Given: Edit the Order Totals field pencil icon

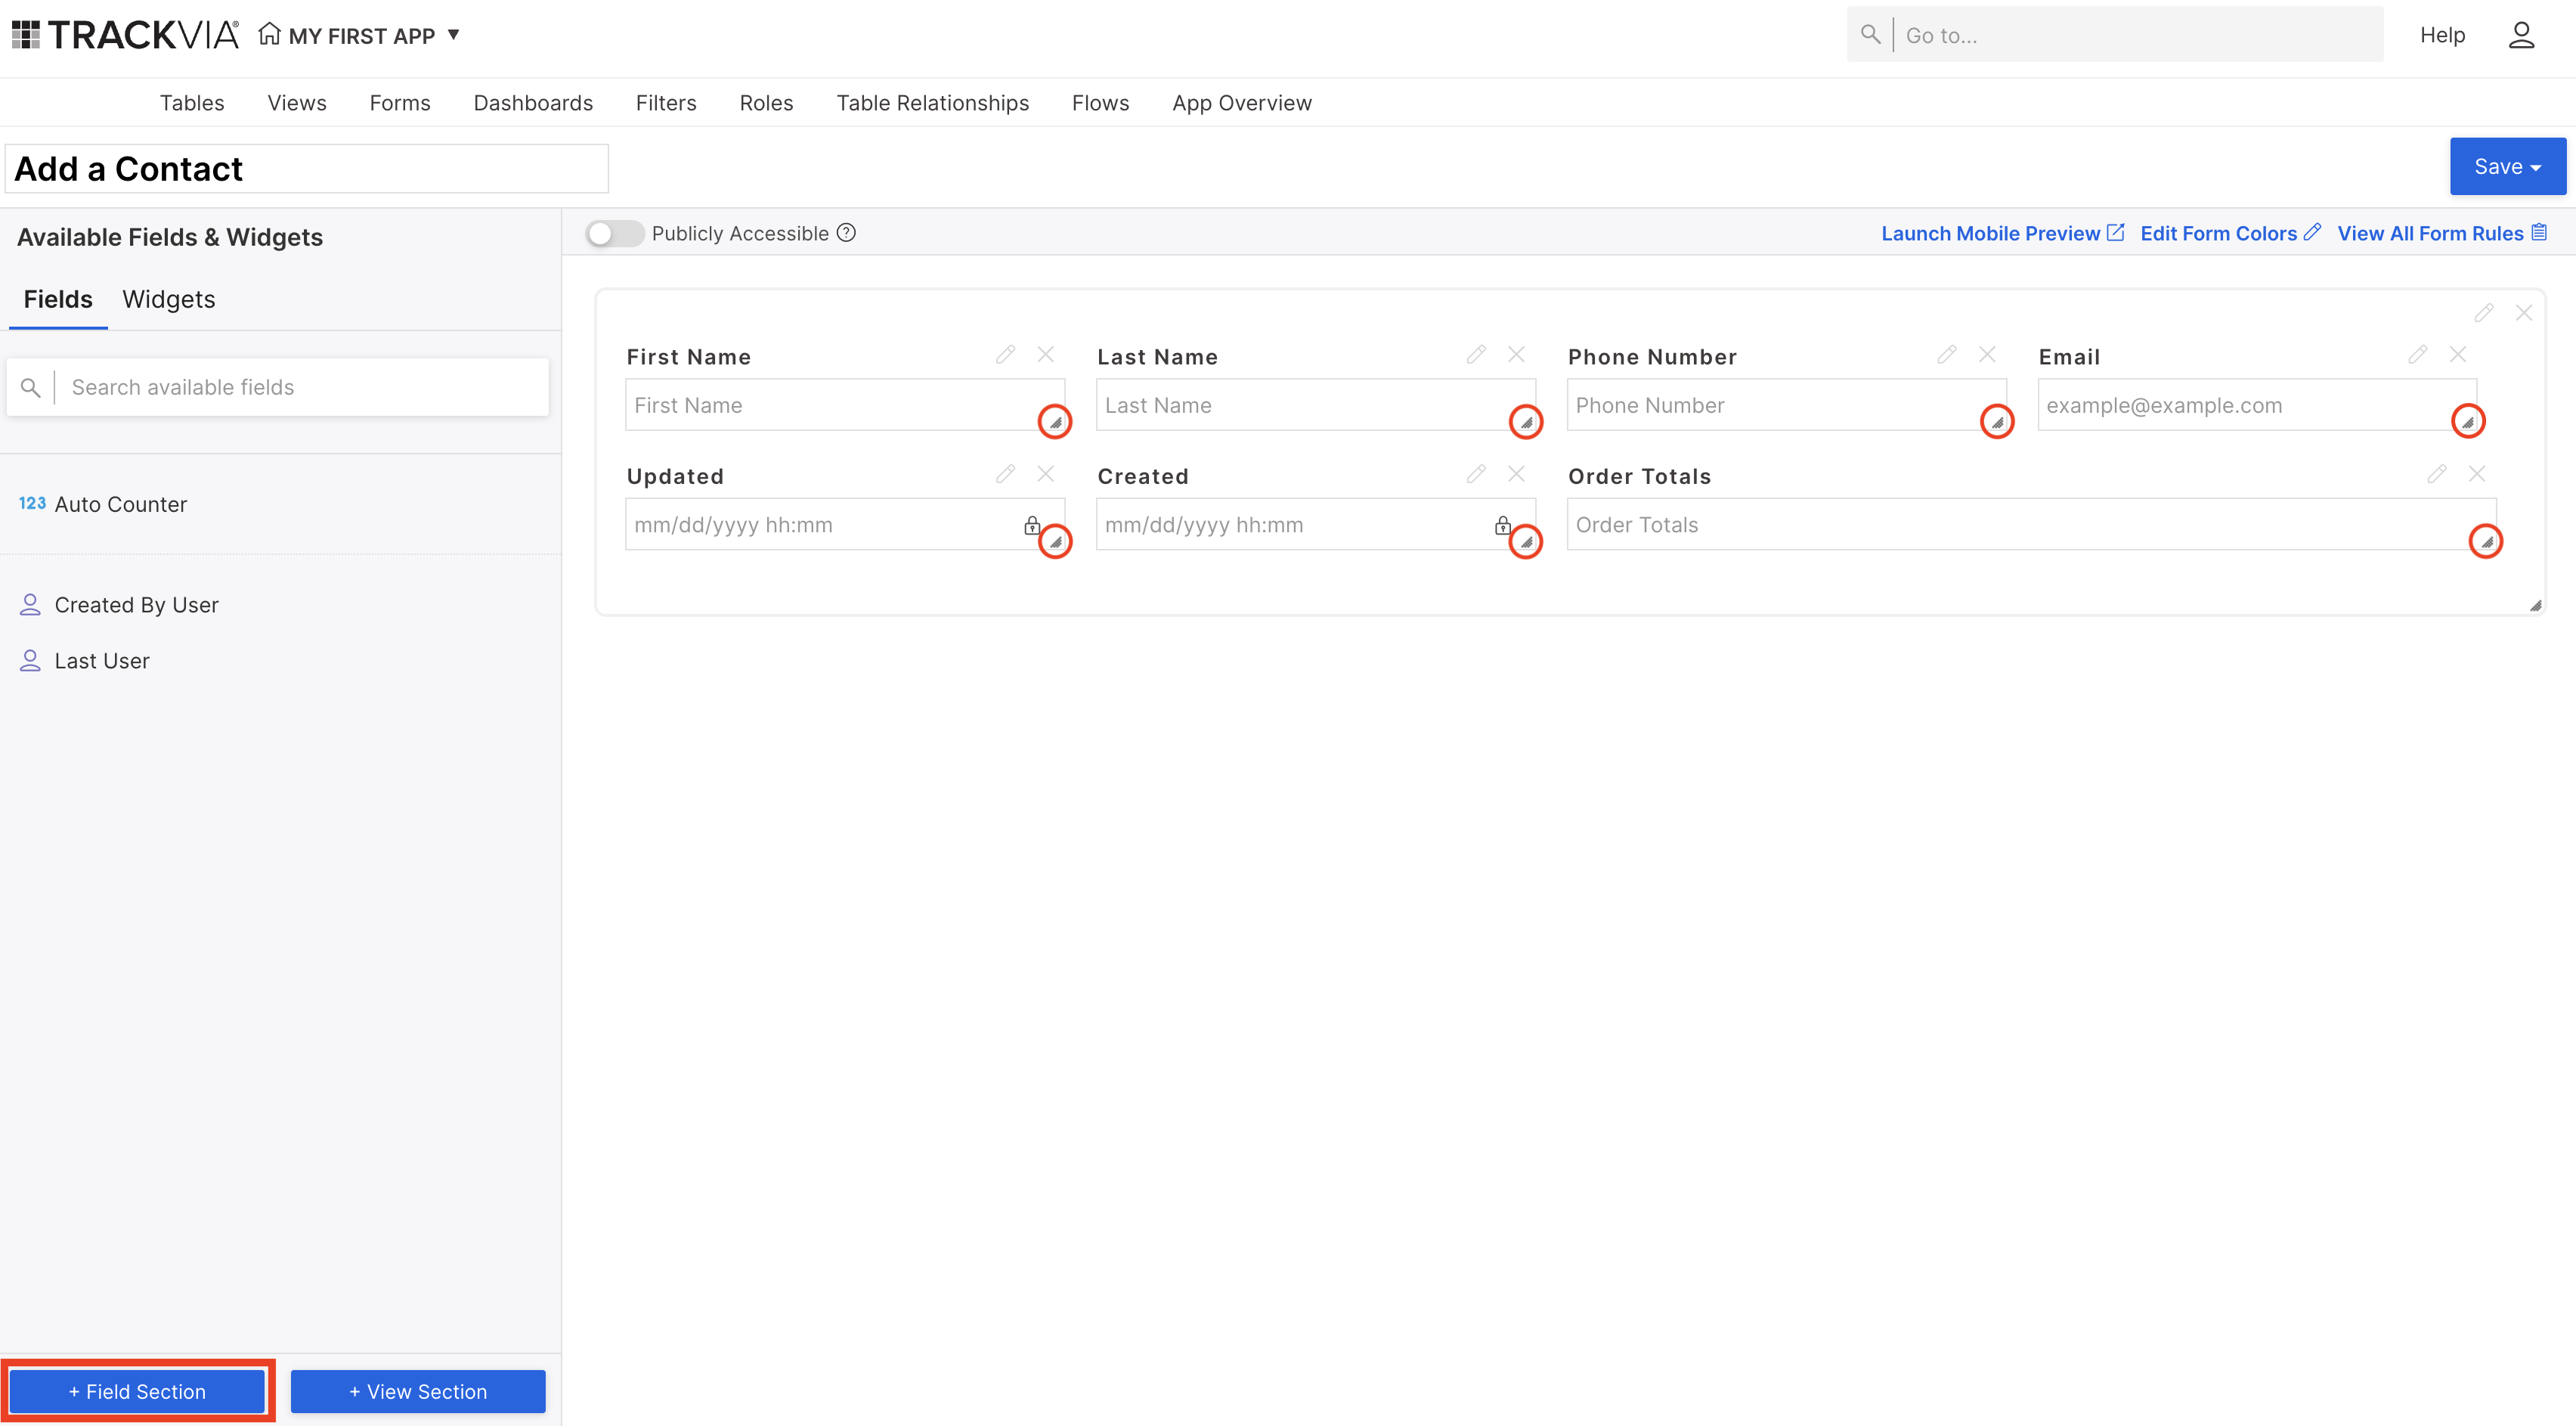Looking at the screenshot, I should click(x=2437, y=473).
